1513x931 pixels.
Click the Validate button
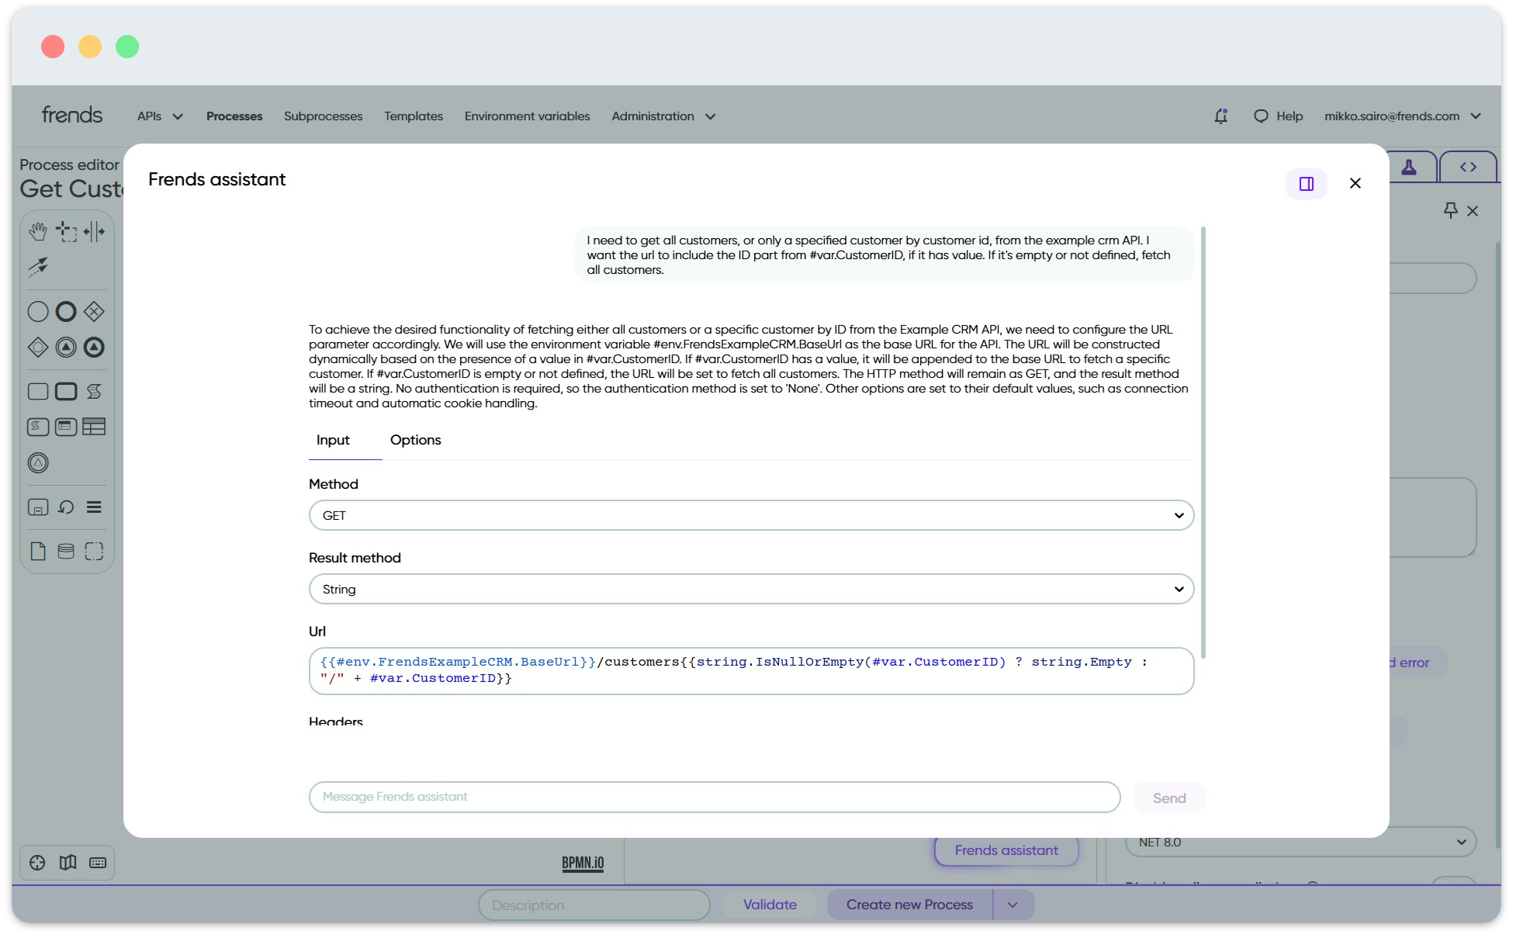coord(769,905)
